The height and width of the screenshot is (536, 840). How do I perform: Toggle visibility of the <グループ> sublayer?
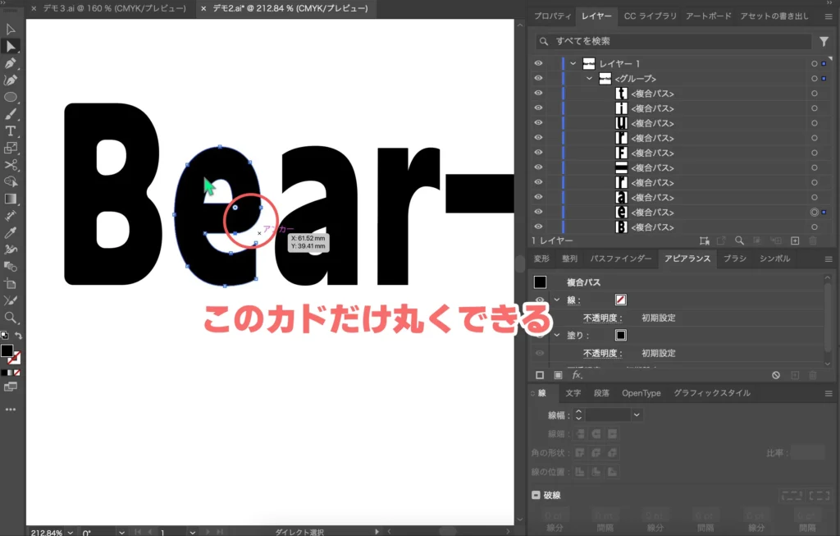(x=538, y=78)
